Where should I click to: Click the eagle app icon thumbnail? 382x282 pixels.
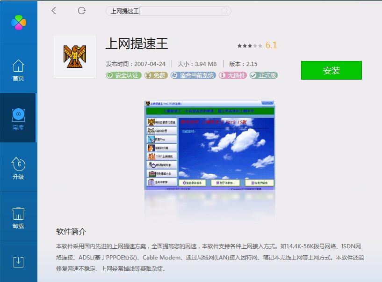(x=74, y=57)
